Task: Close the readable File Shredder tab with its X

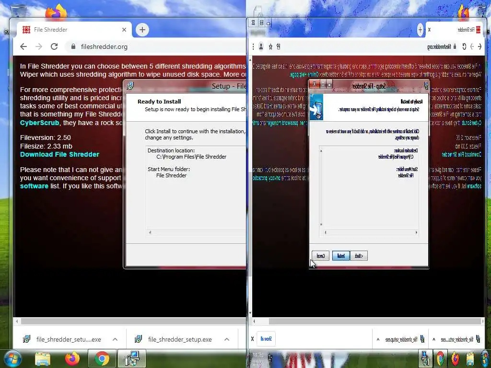Action: click(124, 30)
